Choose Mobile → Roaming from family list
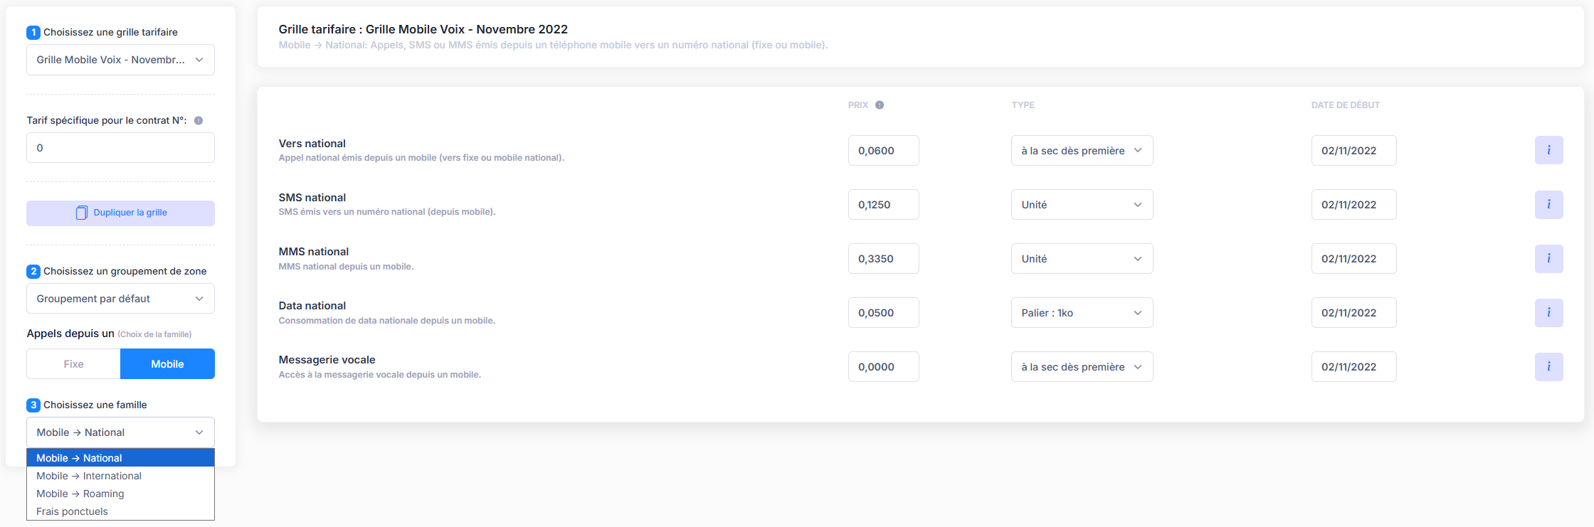The image size is (1594, 527). click(x=80, y=494)
